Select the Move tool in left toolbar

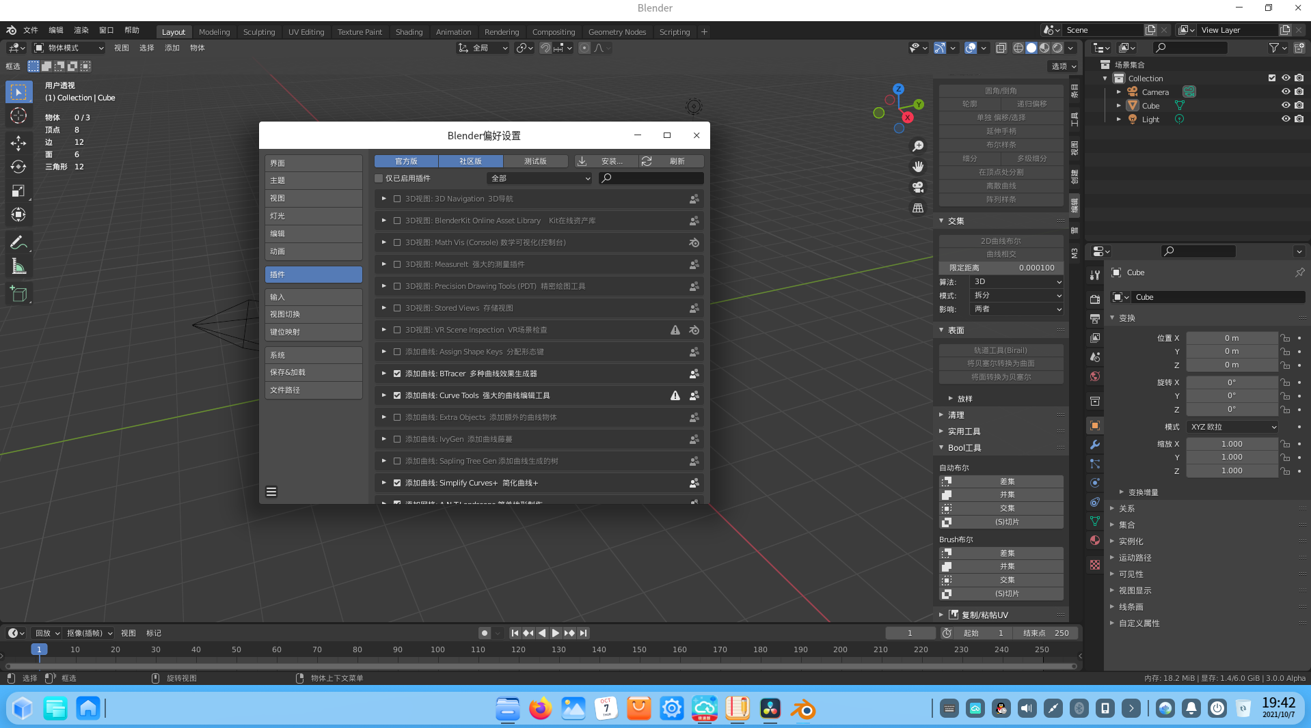coord(18,142)
